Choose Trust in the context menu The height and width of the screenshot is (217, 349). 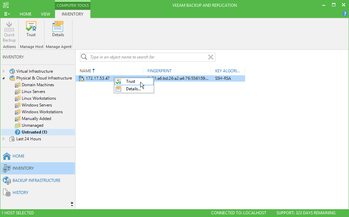point(134,81)
